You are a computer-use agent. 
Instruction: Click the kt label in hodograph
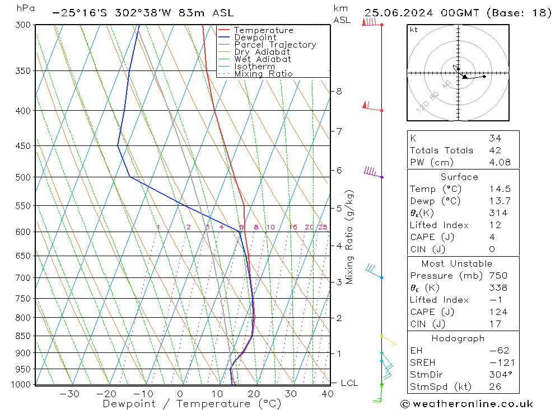[414, 30]
